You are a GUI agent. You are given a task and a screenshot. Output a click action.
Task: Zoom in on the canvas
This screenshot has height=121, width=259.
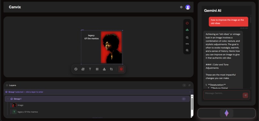tap(187, 50)
